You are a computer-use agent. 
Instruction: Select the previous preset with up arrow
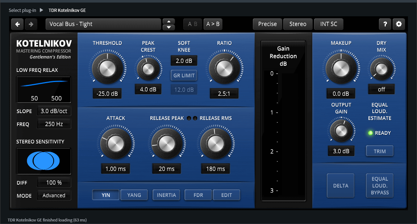pyautogui.click(x=168, y=21)
